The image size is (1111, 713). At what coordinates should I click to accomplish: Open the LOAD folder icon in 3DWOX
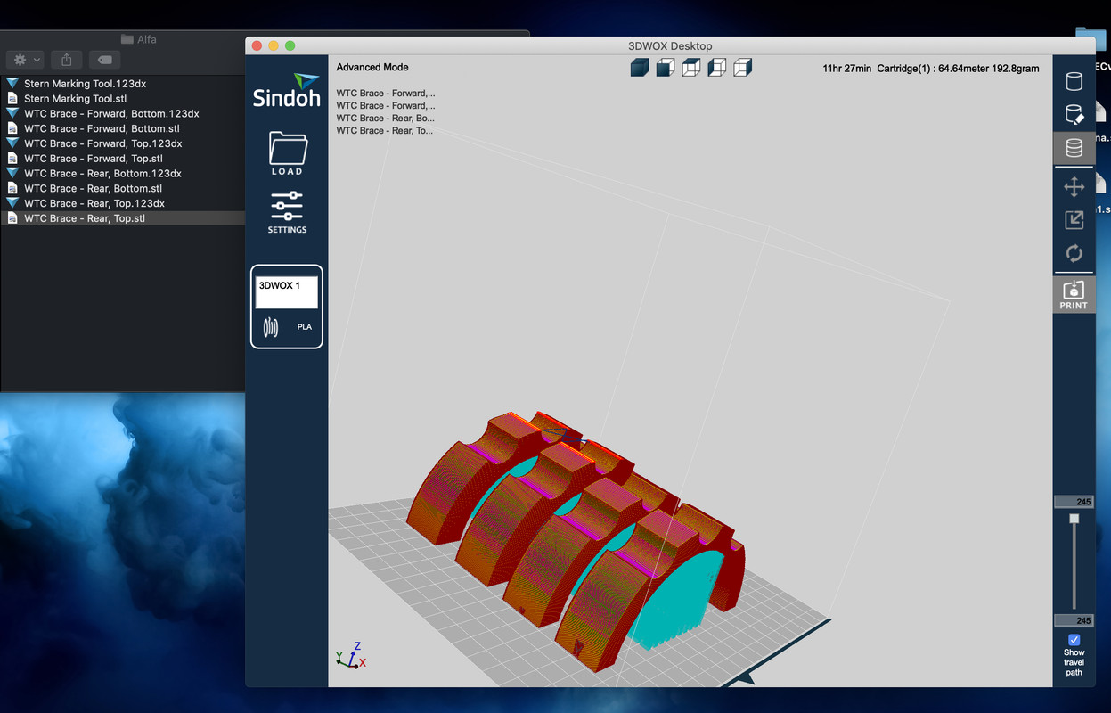[x=287, y=153]
